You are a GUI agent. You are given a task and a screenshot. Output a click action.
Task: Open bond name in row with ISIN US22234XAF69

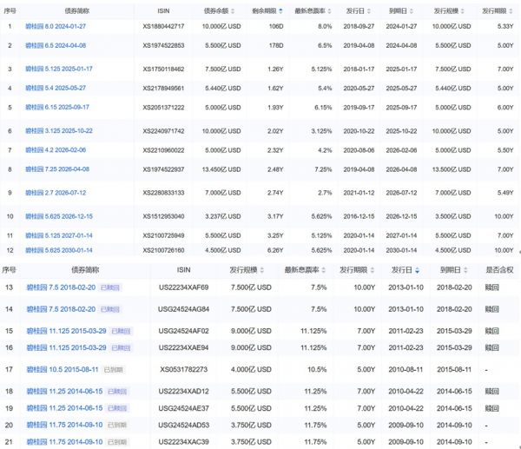coord(61,287)
